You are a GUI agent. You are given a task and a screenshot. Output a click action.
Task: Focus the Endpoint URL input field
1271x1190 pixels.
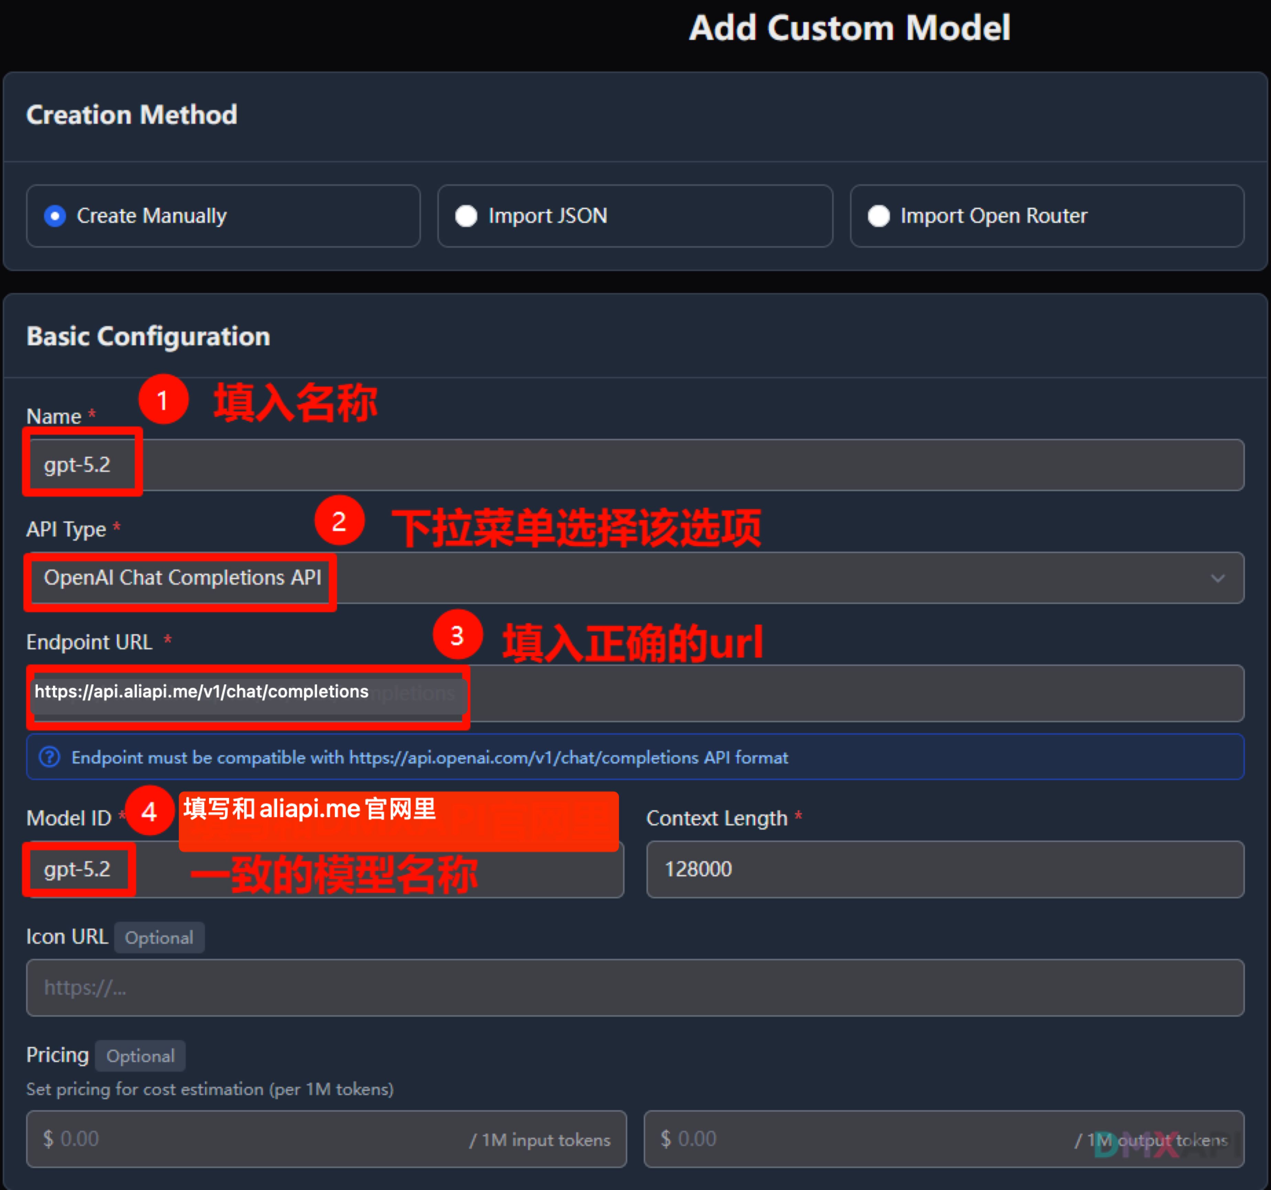coord(635,693)
